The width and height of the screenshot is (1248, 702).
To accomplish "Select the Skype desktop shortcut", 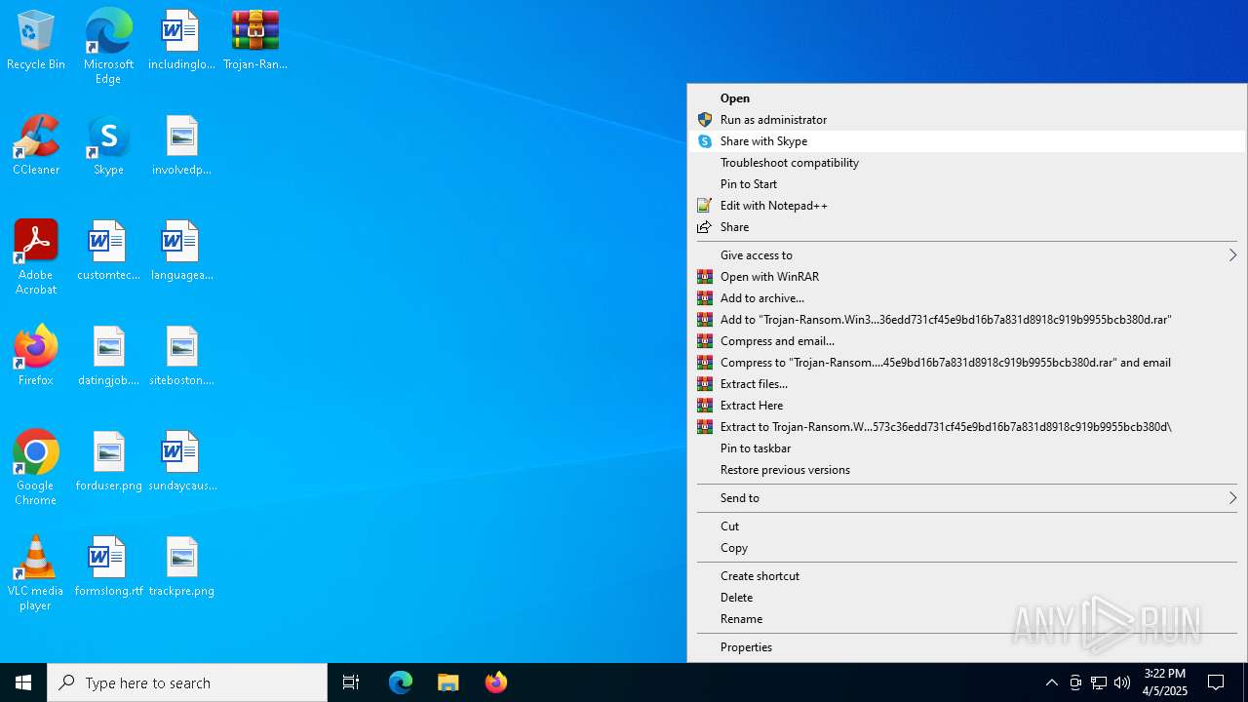I will pyautogui.click(x=108, y=145).
